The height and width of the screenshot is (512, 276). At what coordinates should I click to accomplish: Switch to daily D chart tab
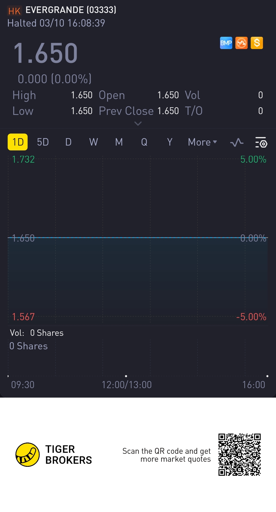[x=68, y=142]
